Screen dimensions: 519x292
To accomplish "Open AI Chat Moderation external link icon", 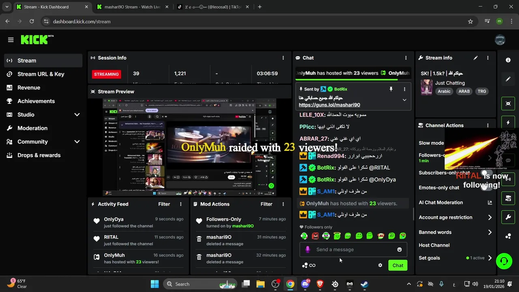I will pos(490,202).
